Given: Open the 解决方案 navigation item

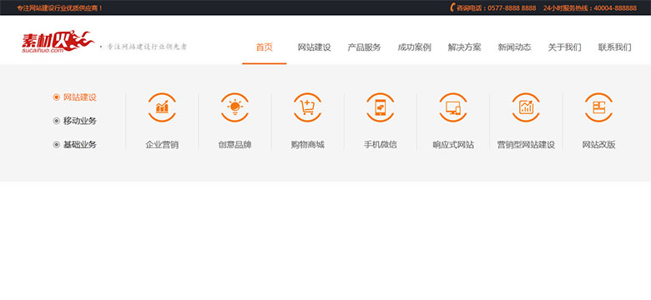Looking at the screenshot, I should pyautogui.click(x=464, y=47).
